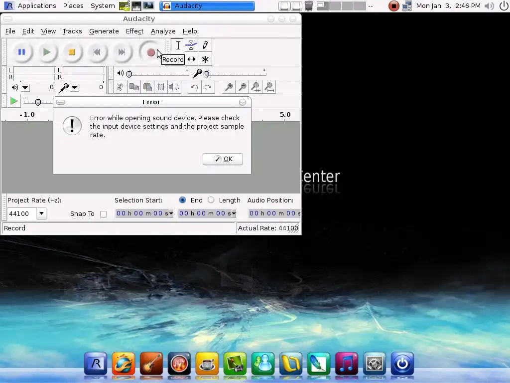The height and width of the screenshot is (383, 510).
Task: Open the Help menu
Action: pyautogui.click(x=190, y=31)
